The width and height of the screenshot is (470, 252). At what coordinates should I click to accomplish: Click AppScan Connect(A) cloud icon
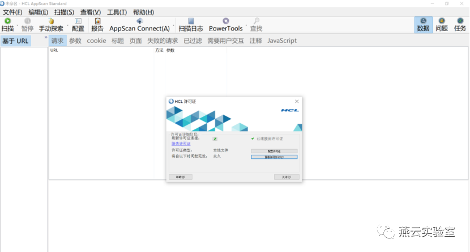coord(139,21)
